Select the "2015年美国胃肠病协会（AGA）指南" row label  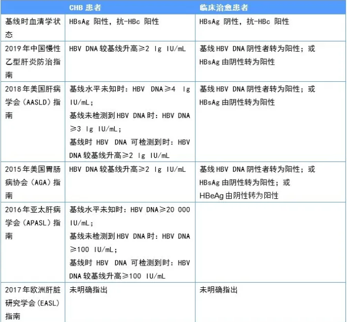click(x=33, y=182)
